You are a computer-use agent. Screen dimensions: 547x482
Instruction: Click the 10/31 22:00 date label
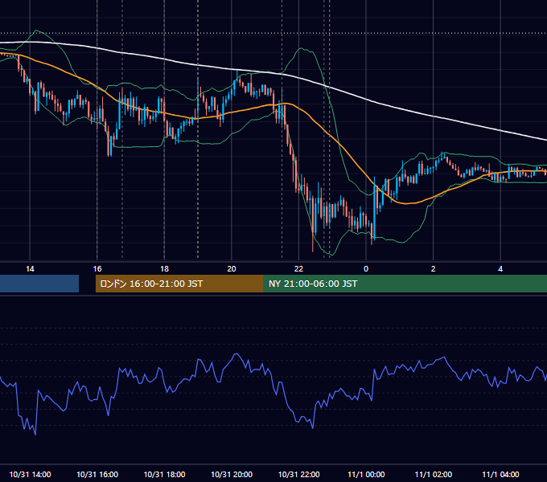[x=298, y=474]
